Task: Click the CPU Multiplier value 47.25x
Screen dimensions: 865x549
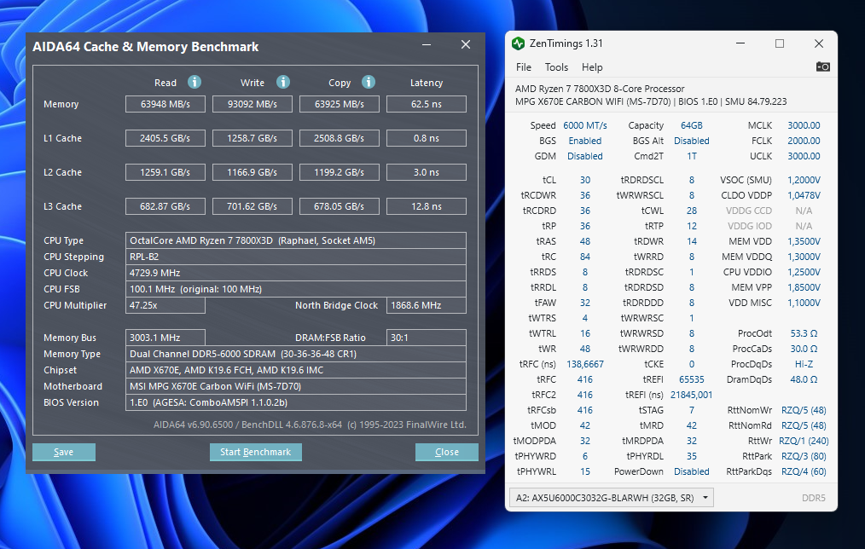Action: point(165,305)
